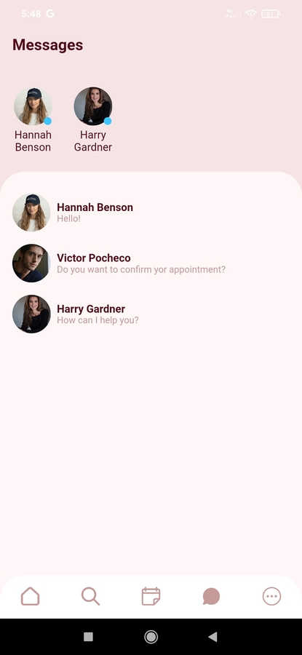Open the Home tab icon
Image resolution: width=302 pixels, height=655 pixels.
(x=30, y=596)
